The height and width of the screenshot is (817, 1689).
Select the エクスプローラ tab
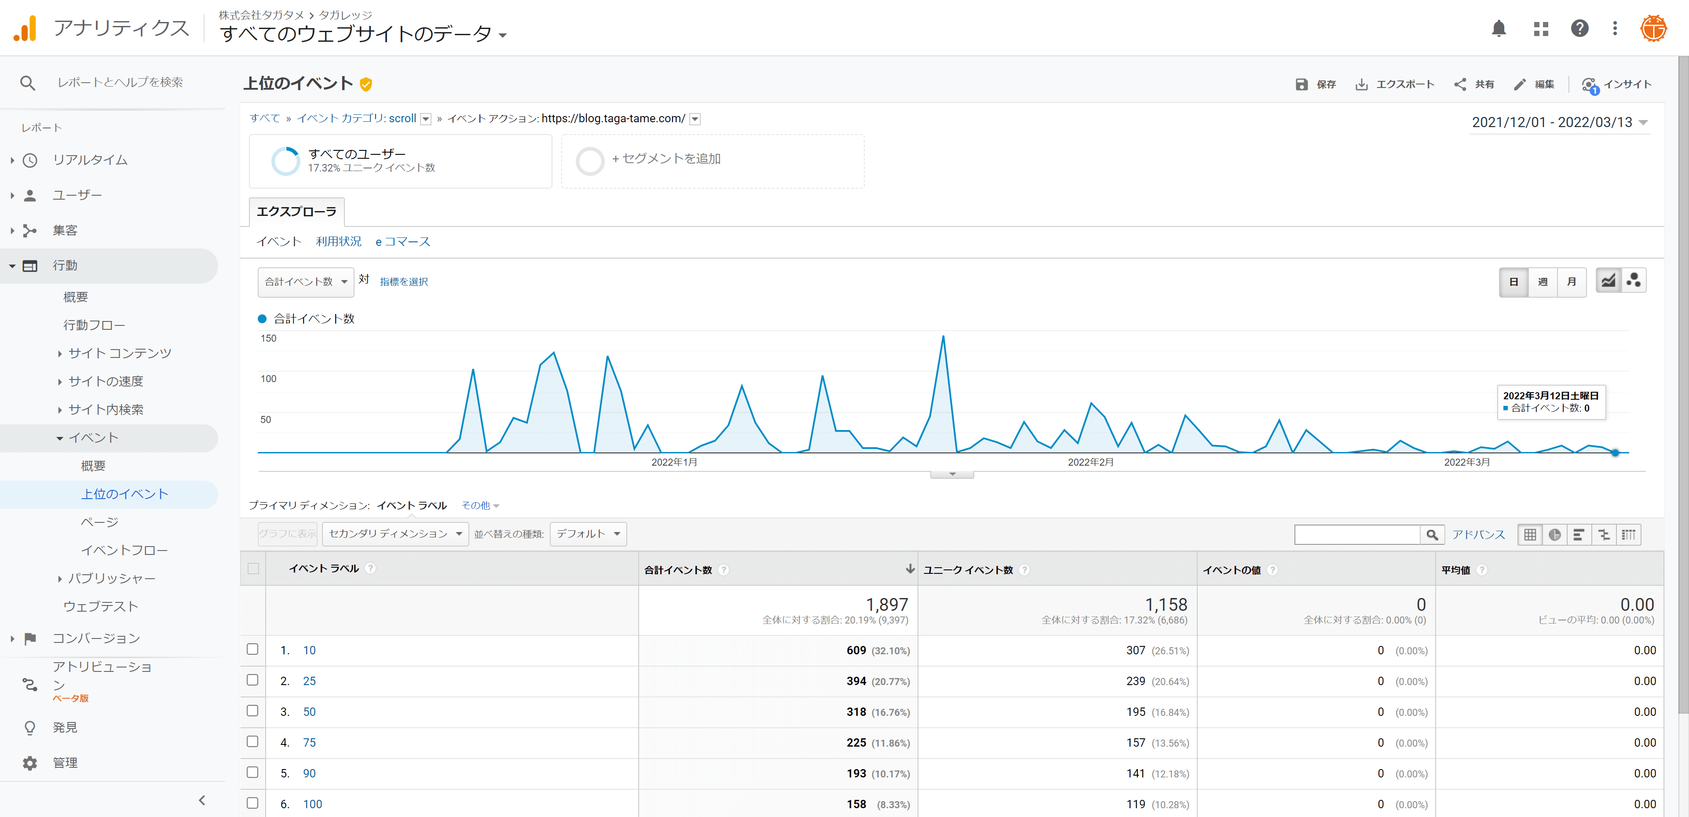click(296, 212)
